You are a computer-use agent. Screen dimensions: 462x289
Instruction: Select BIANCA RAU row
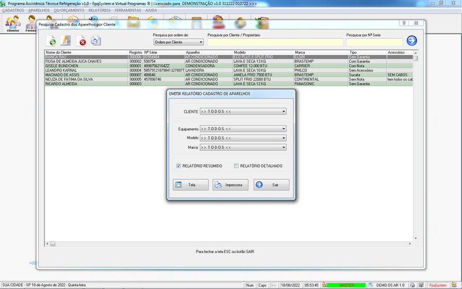point(229,57)
